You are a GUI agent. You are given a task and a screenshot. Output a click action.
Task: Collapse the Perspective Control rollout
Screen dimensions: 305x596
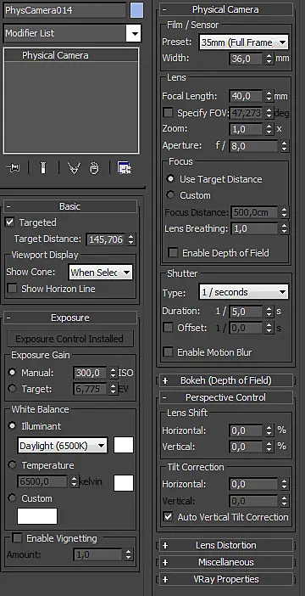pyautogui.click(x=225, y=397)
